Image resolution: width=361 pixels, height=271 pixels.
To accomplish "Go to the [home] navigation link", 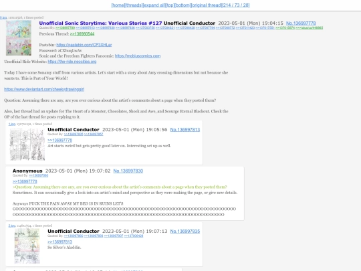I will (118, 5).
